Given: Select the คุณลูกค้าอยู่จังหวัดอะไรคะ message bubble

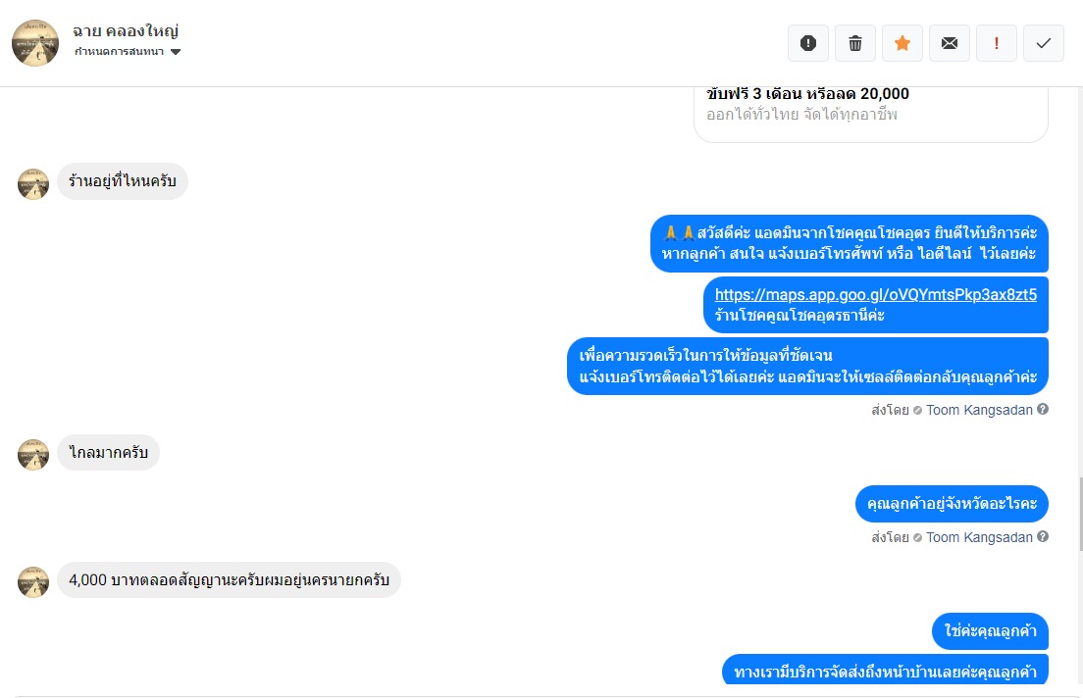Looking at the screenshot, I should (x=952, y=504).
